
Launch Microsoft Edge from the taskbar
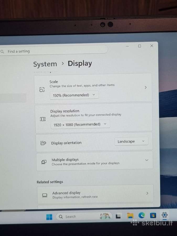coord(142,215)
